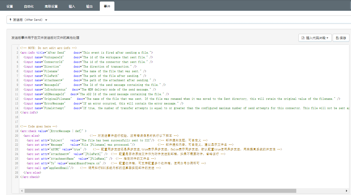This screenshot has height=195, width=351.
Task: Click the horizontal scrollbar thumb in editor
Action: tap(160, 191)
